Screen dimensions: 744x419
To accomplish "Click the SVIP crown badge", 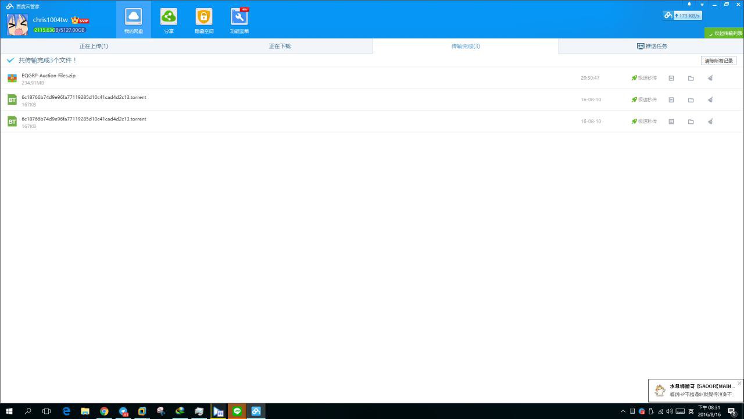I will click(80, 20).
